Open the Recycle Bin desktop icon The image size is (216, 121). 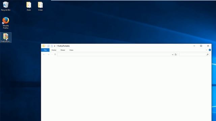pyautogui.click(x=6, y=6)
